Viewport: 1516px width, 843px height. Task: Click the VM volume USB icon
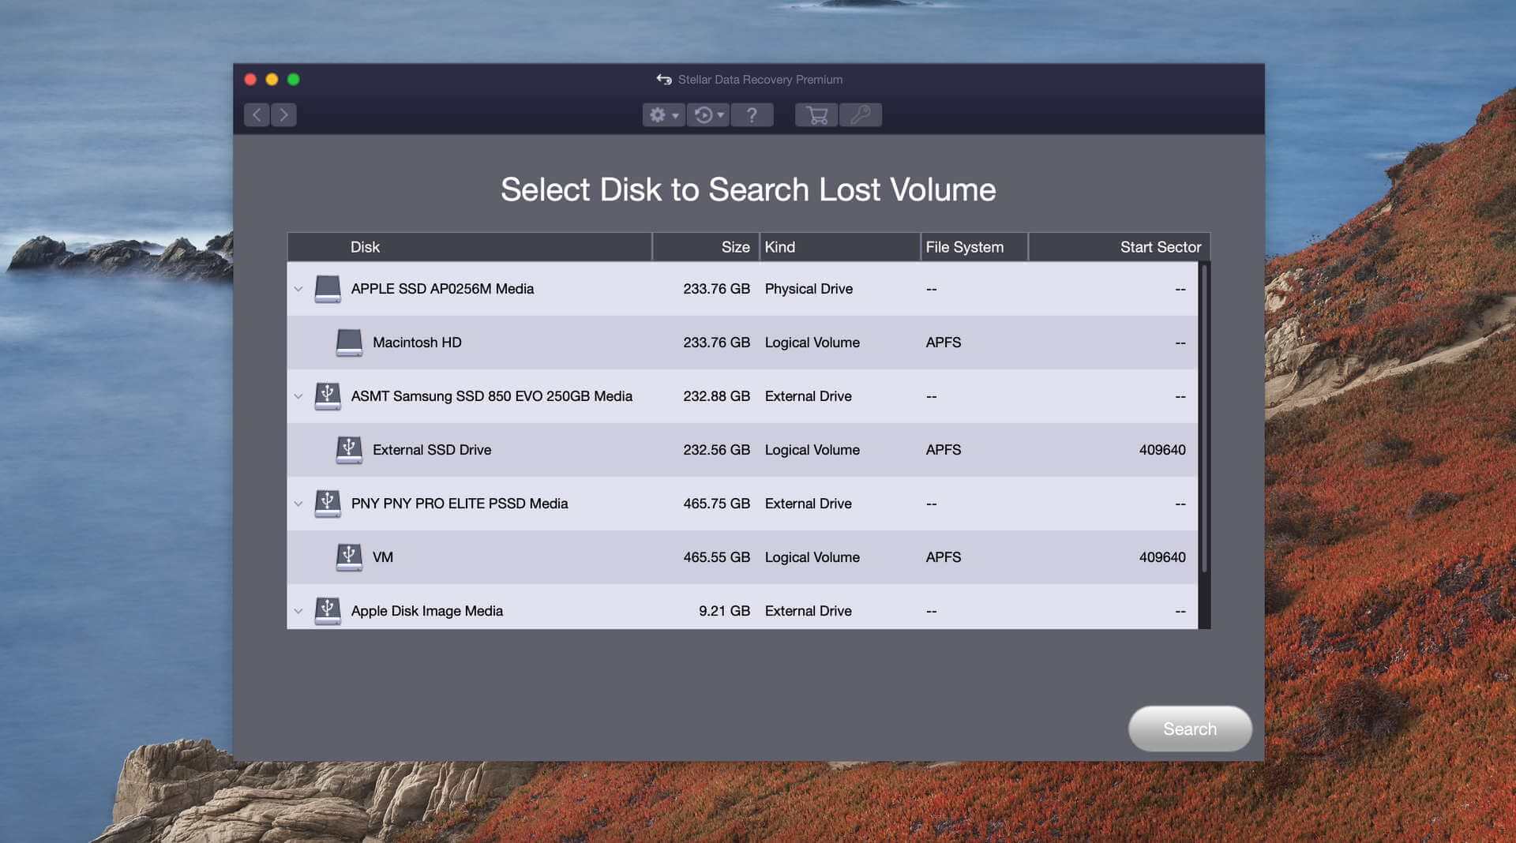(x=349, y=557)
